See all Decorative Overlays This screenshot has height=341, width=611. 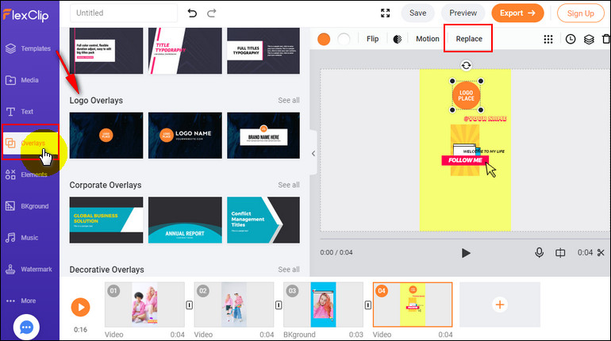click(x=289, y=270)
